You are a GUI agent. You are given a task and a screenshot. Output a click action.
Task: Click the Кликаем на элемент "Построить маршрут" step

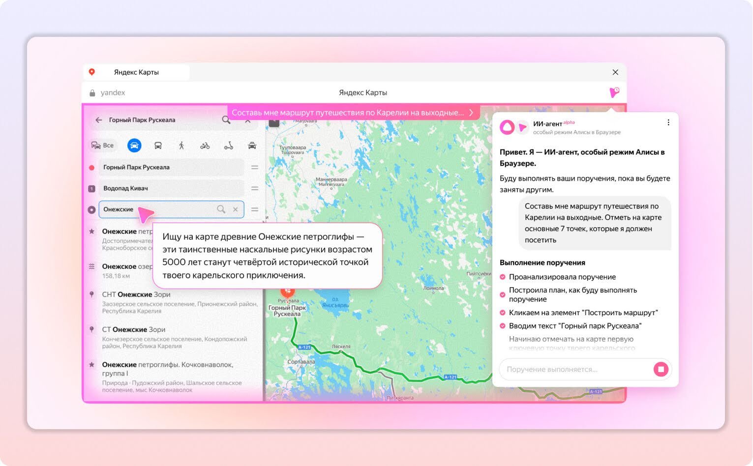583,313
